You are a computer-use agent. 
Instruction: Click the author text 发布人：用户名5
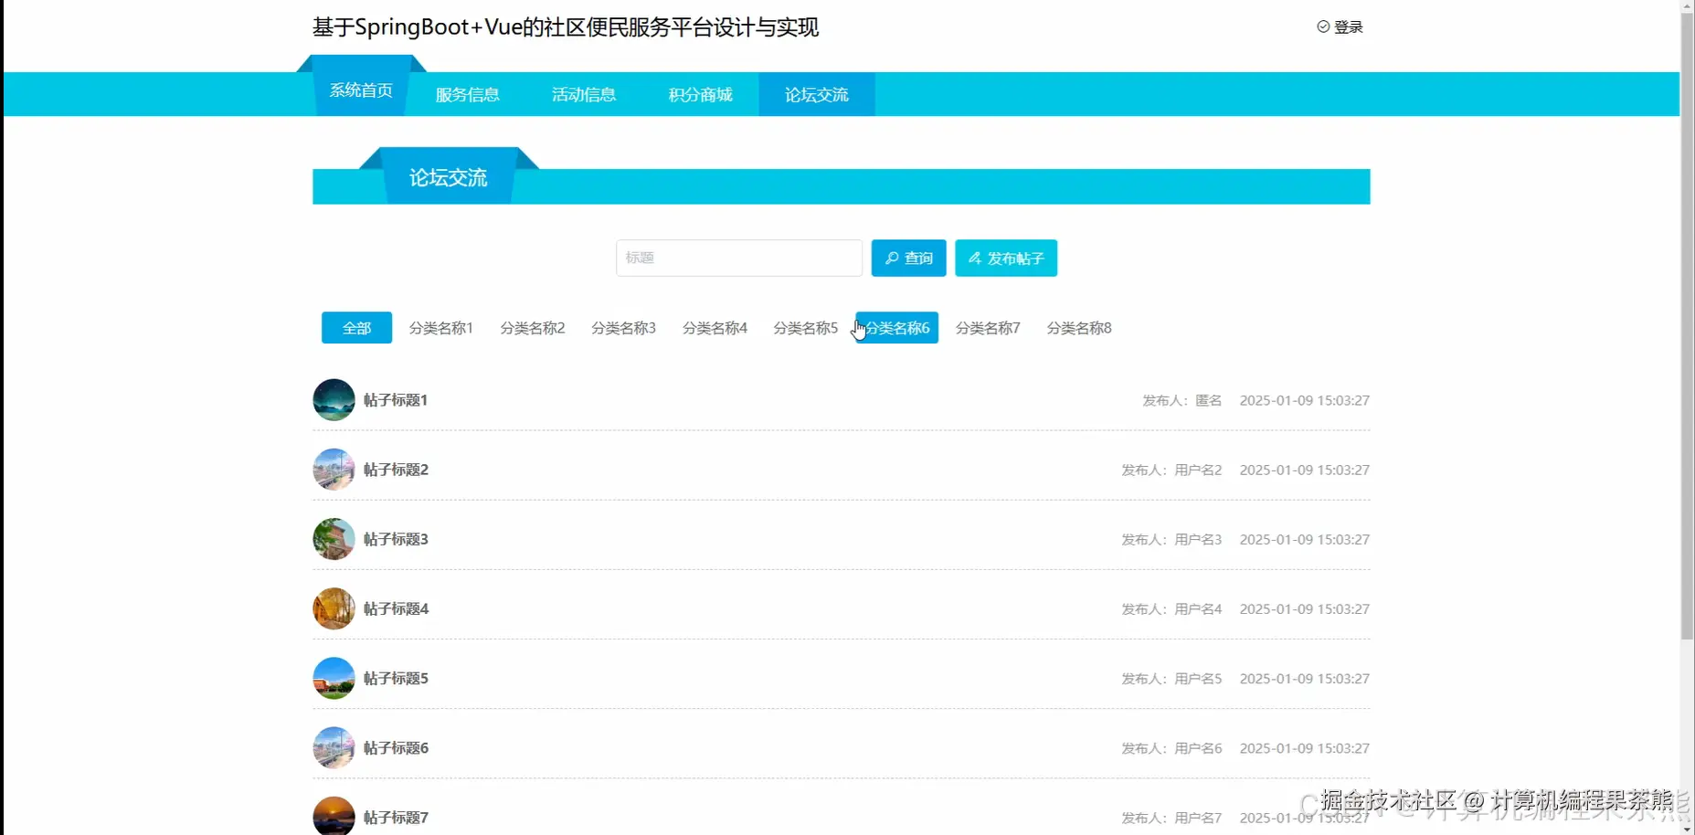[x=1172, y=678]
